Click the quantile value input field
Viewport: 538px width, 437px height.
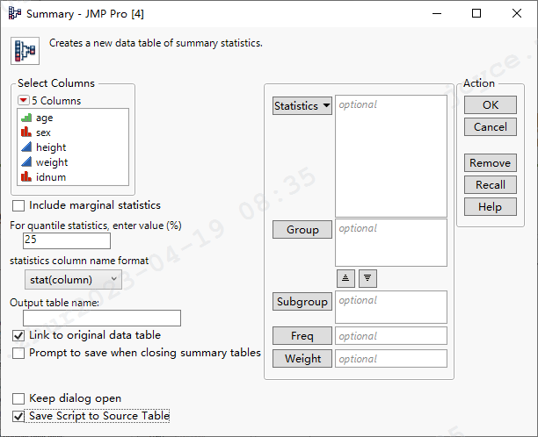pos(67,240)
